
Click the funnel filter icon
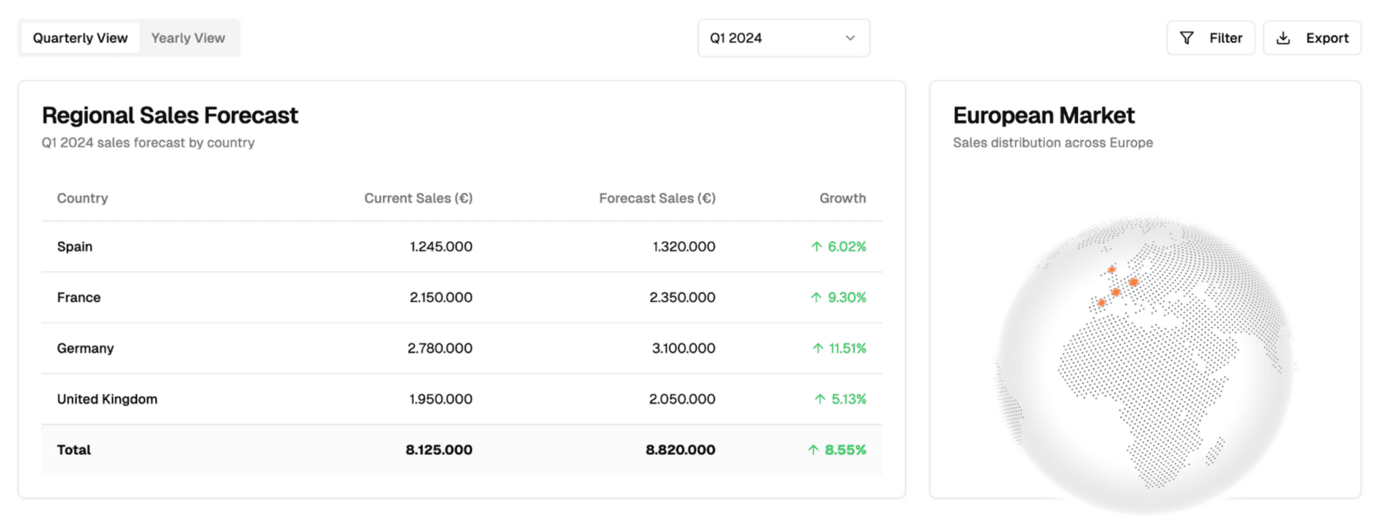point(1187,38)
